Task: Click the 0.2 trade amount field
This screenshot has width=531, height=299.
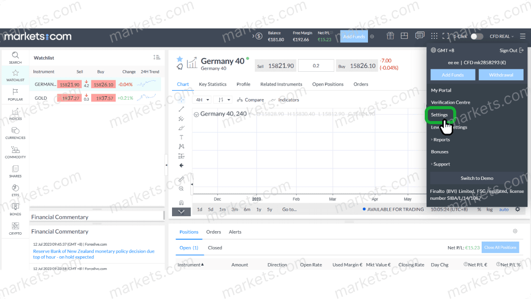Action: tap(316, 66)
